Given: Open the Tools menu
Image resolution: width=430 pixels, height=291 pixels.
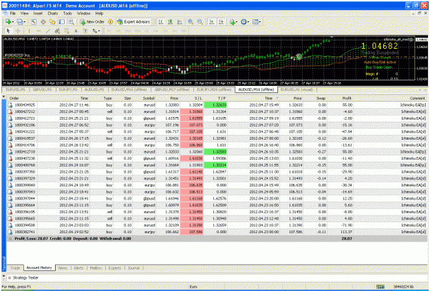Looking at the screenshot, I should coord(67,13).
